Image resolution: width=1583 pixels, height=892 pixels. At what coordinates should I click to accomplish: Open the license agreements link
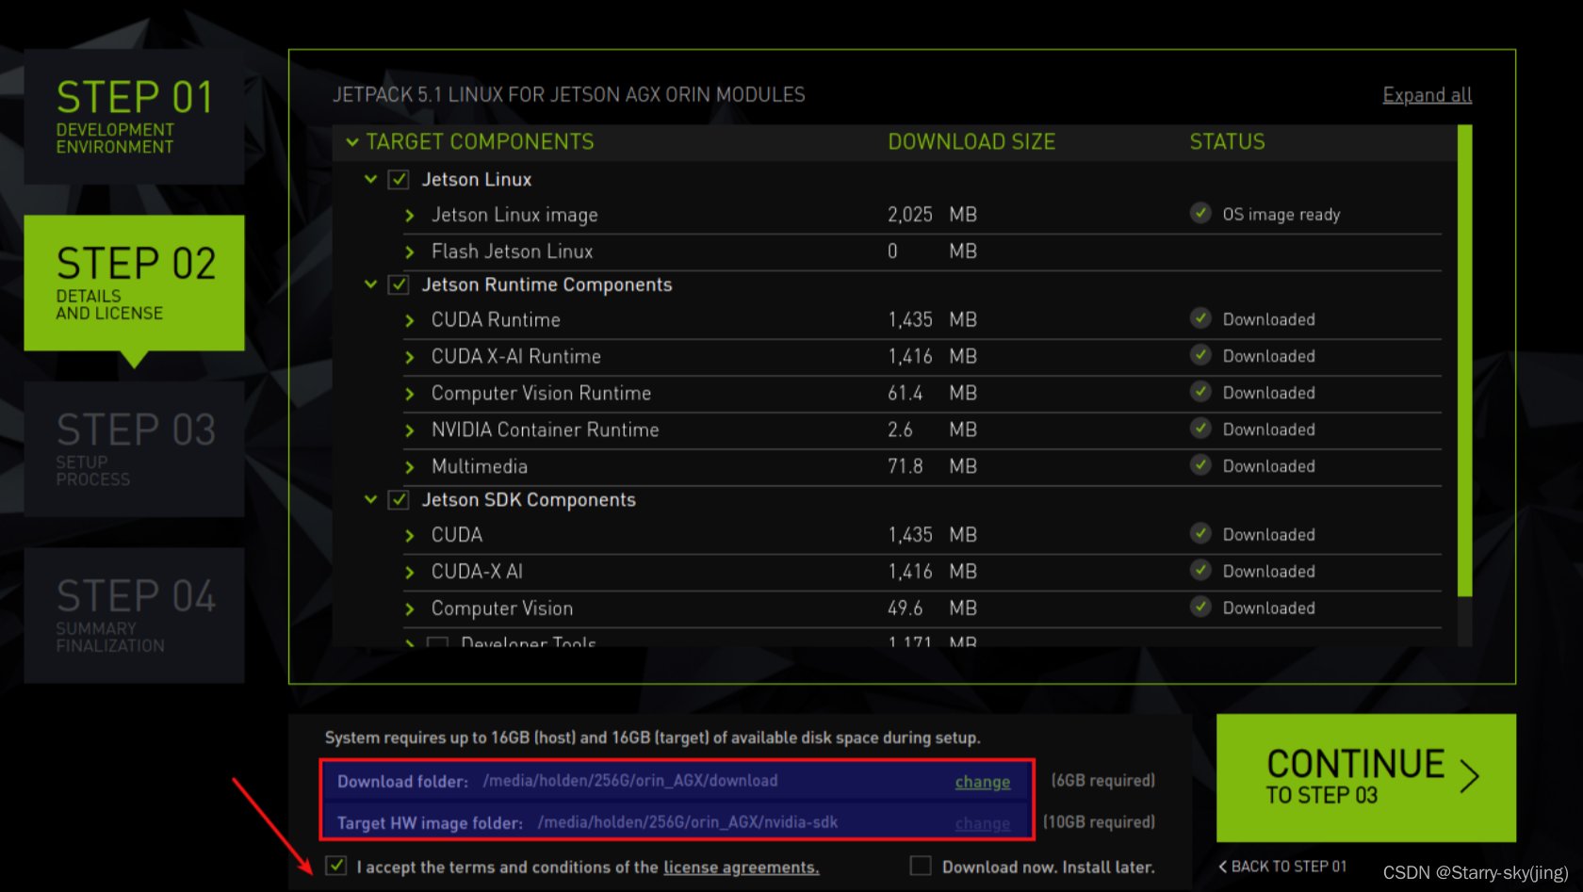pos(741,868)
